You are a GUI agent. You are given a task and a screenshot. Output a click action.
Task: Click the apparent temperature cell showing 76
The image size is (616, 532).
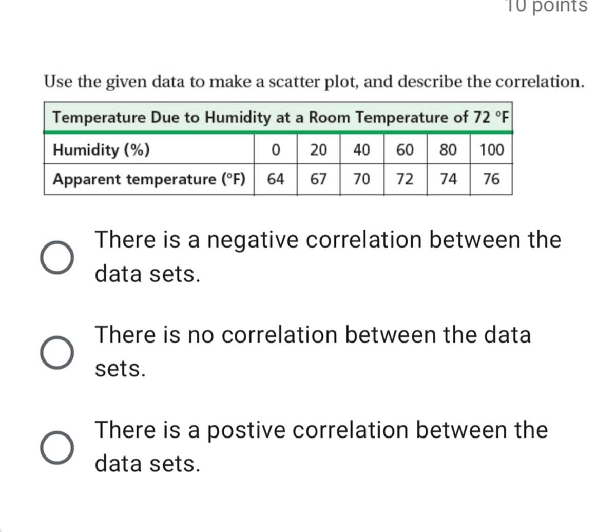click(491, 180)
